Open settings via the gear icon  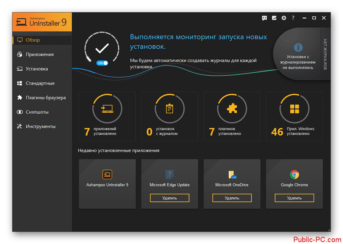pos(284,18)
